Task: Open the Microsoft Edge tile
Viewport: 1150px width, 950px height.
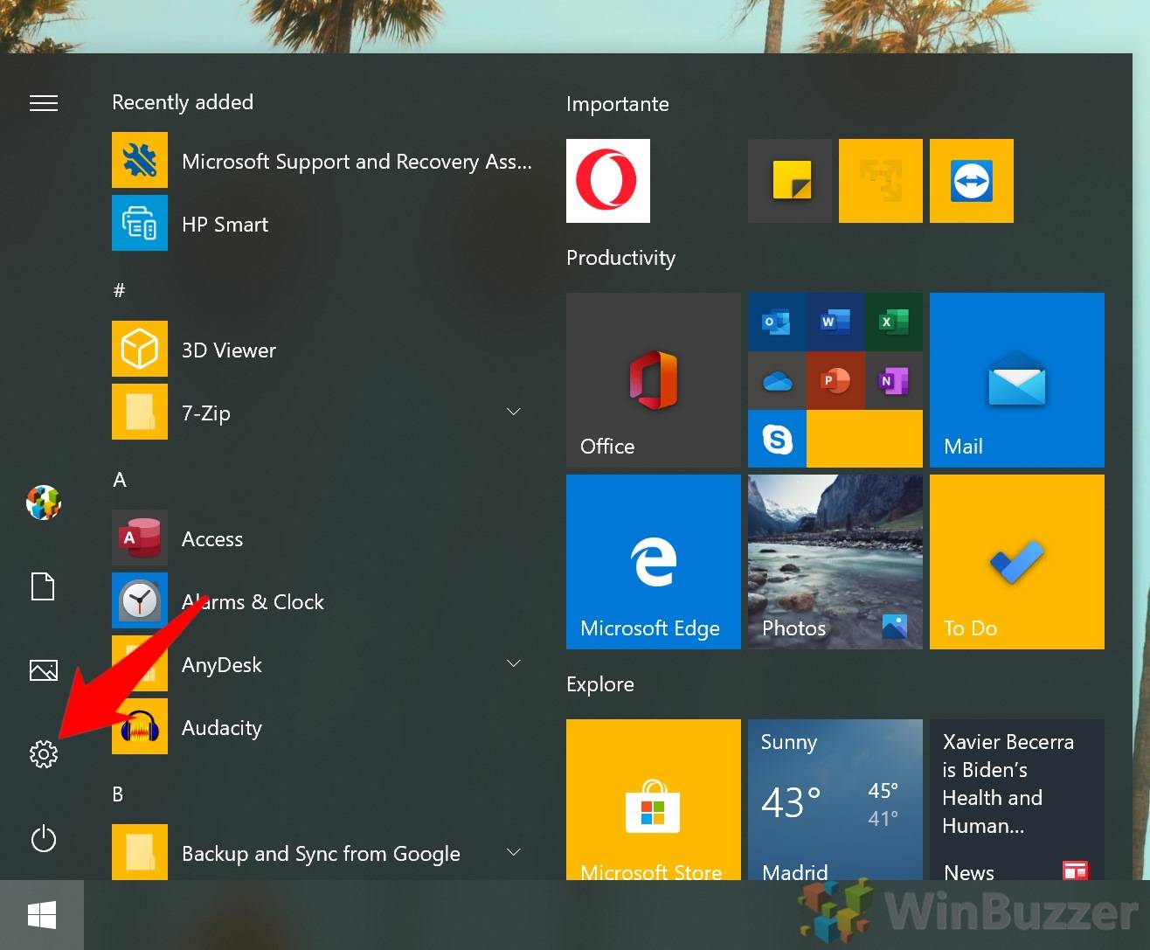Action: point(654,562)
